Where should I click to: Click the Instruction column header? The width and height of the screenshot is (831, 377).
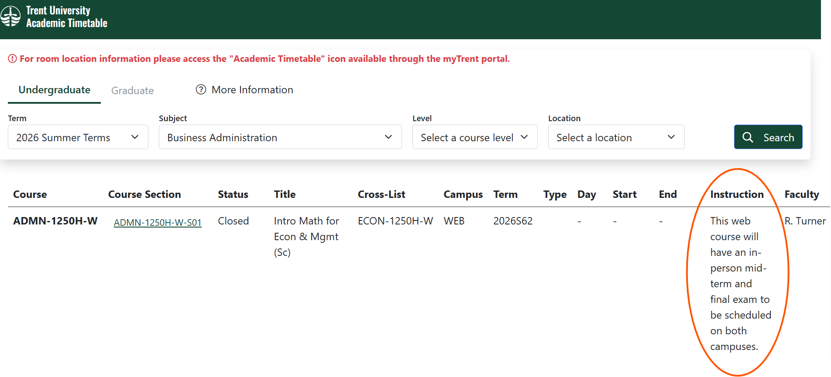click(737, 194)
